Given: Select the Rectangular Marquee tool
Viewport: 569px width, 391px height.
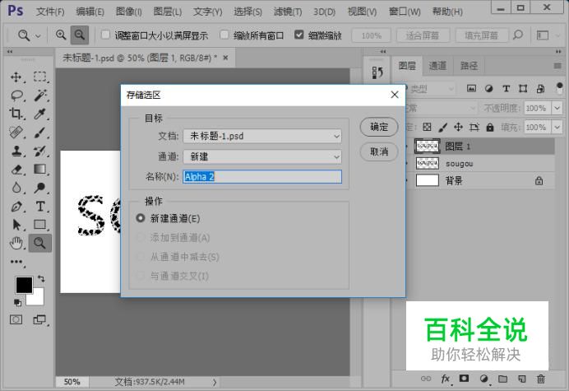Looking at the screenshot, I should 40,77.
